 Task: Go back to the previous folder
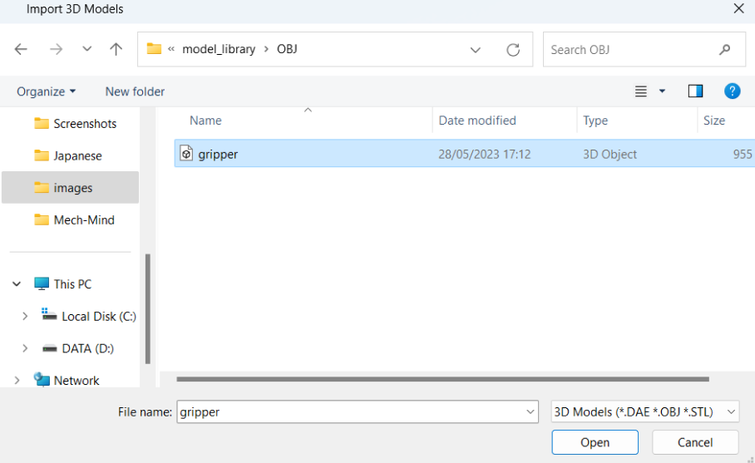21,49
